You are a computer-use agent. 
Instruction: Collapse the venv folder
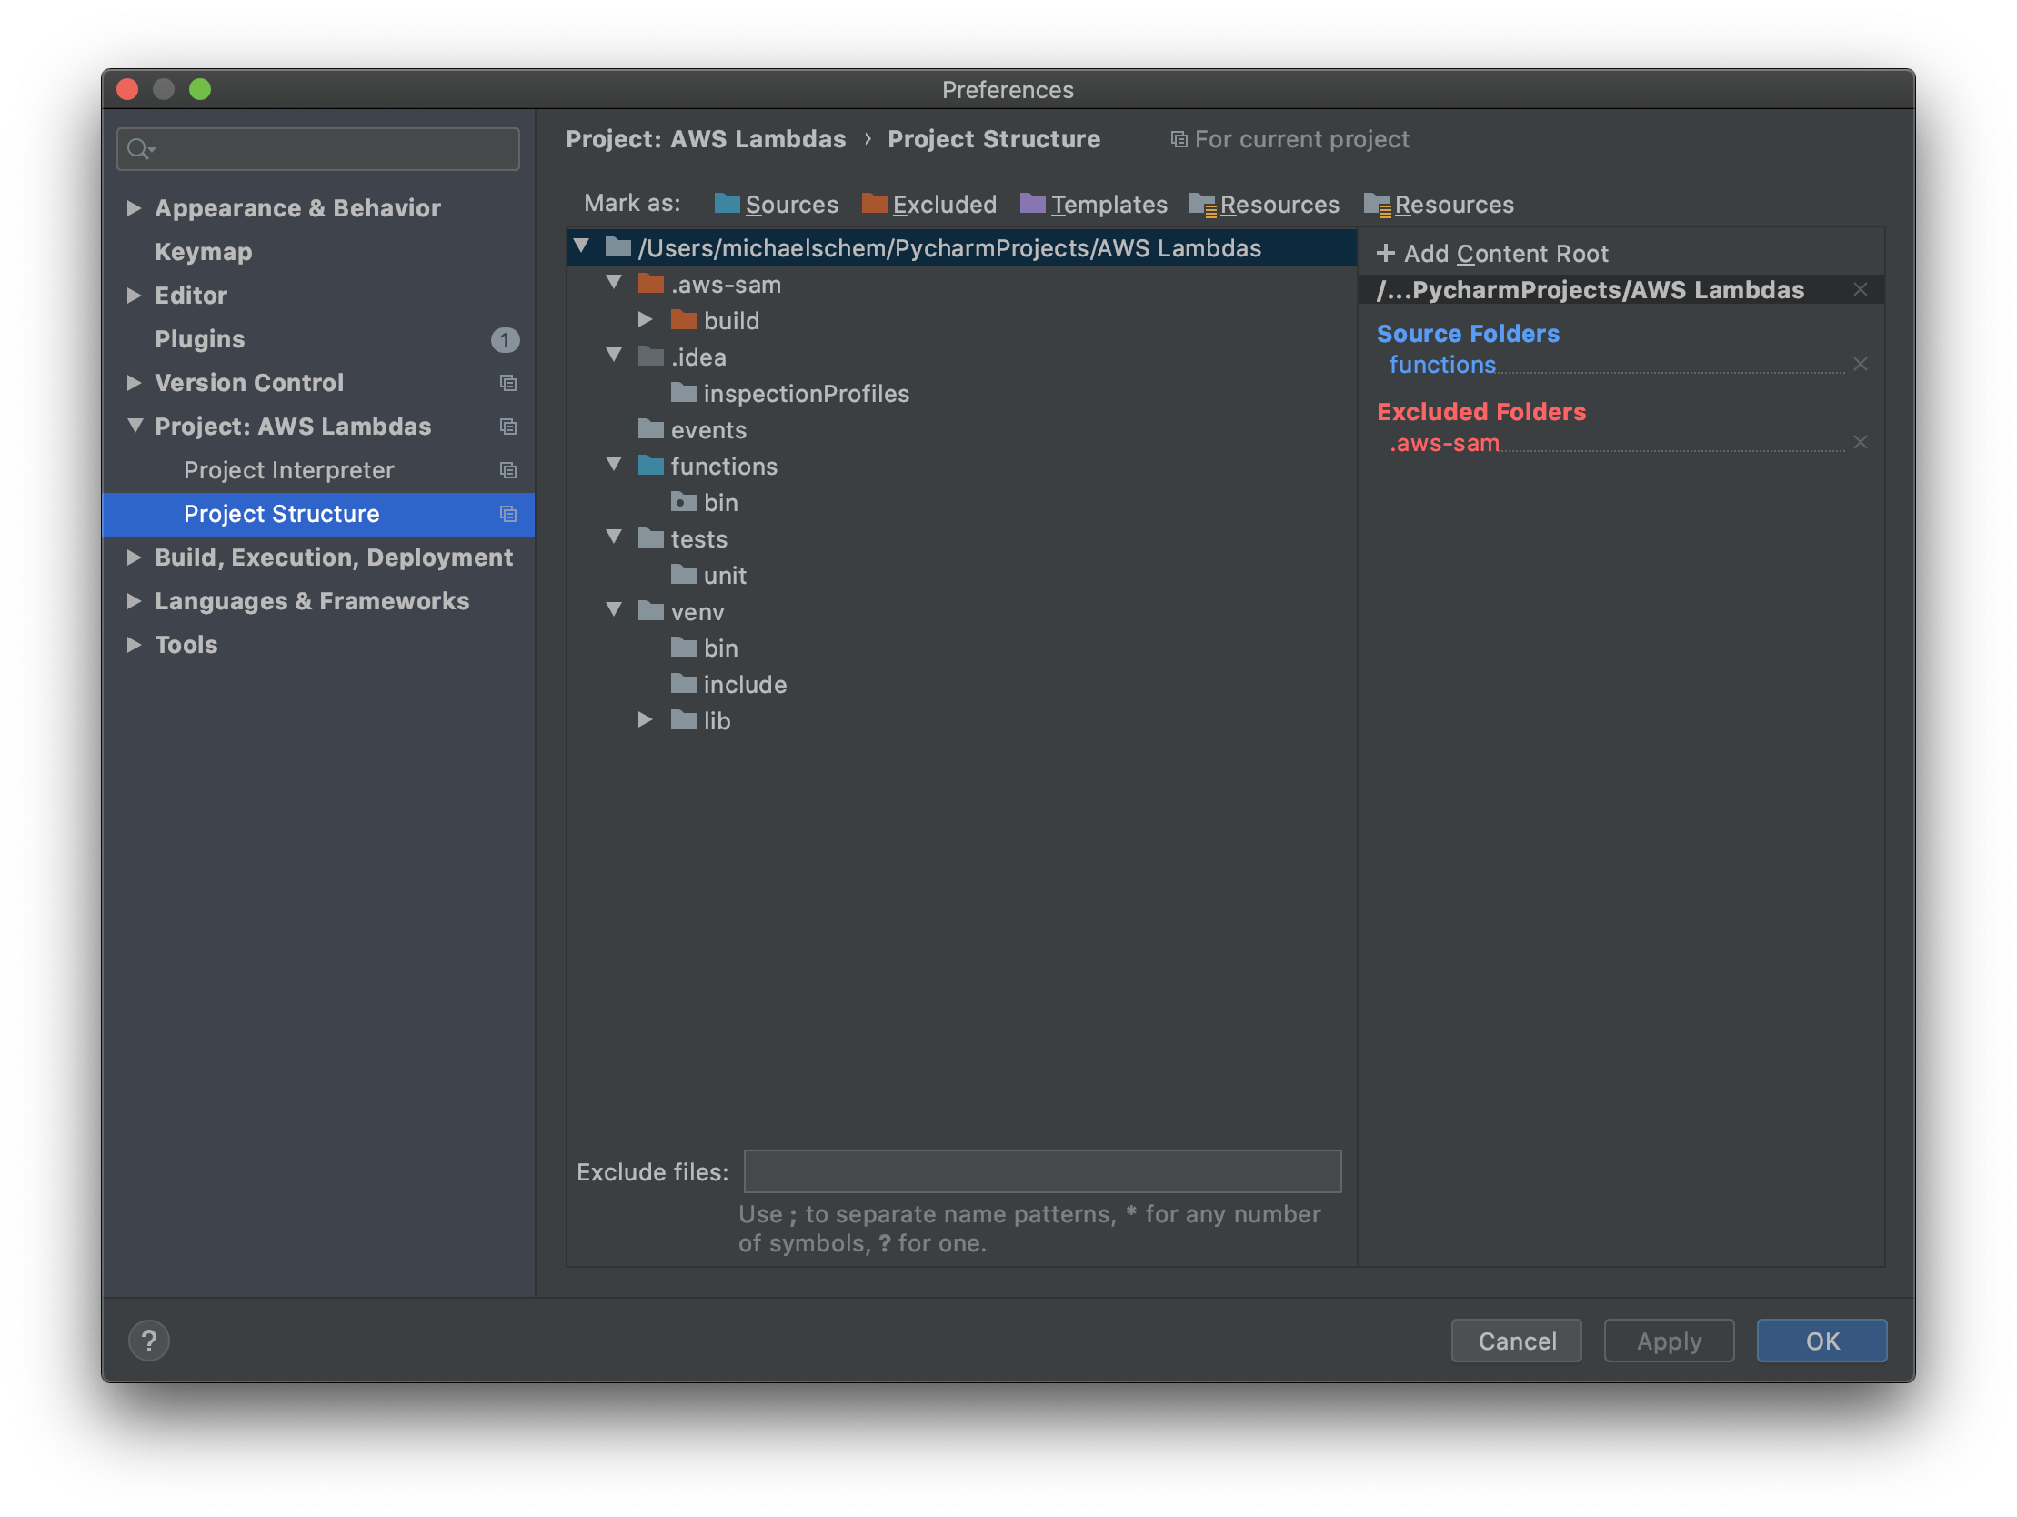point(614,610)
